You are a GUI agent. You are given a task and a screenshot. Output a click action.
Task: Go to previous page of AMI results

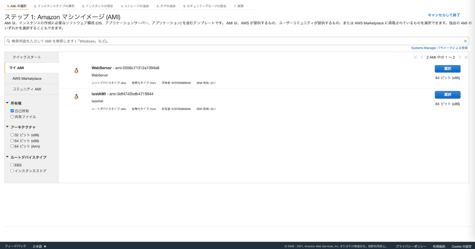[x=422, y=57]
